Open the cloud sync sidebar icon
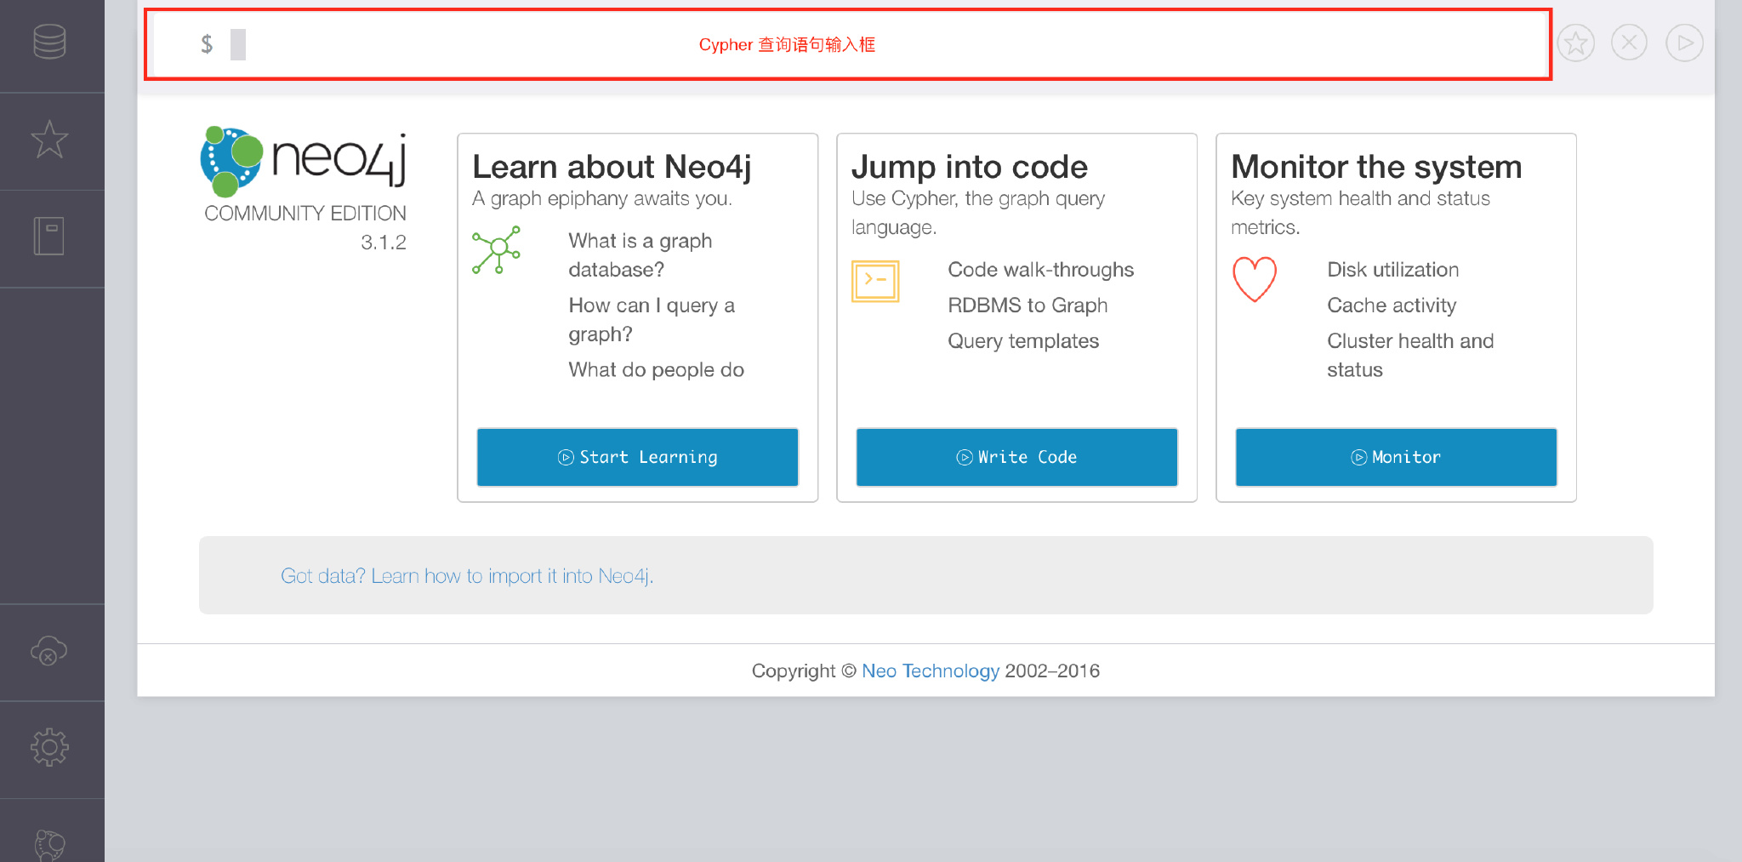 (49, 651)
